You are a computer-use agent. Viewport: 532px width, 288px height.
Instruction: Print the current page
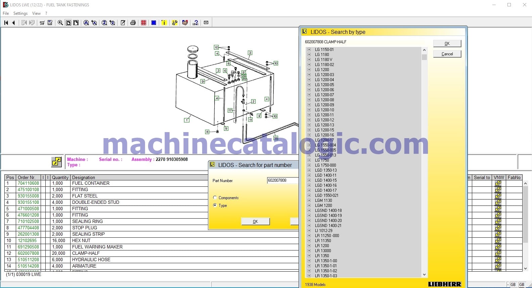pyautogui.click(x=133, y=23)
